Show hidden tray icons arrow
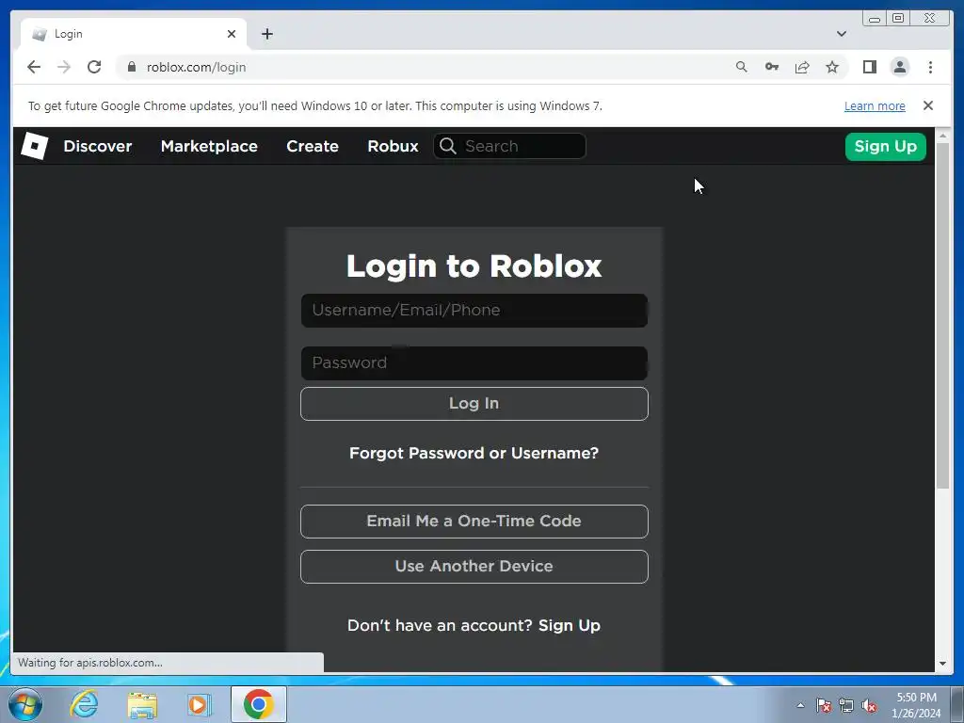The height and width of the screenshot is (723, 964). point(800,705)
